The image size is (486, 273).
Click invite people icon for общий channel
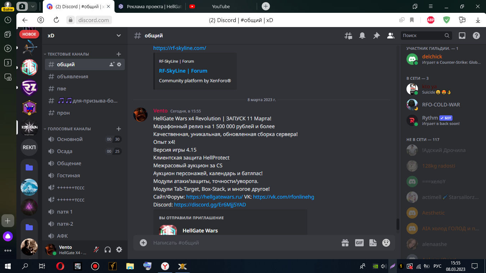[112, 64]
